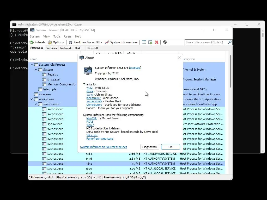Click the Diagnostics button
Image resolution: width=267 pixels, height=200 pixels.
[x=149, y=147]
